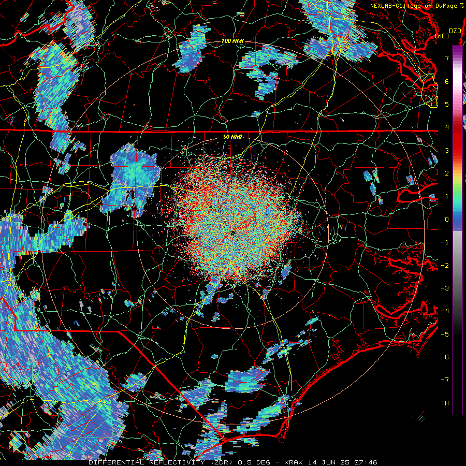Image resolution: width=466 pixels, height=466 pixels.
Task: Click the "-3" value on the color scale
Action: point(445,288)
